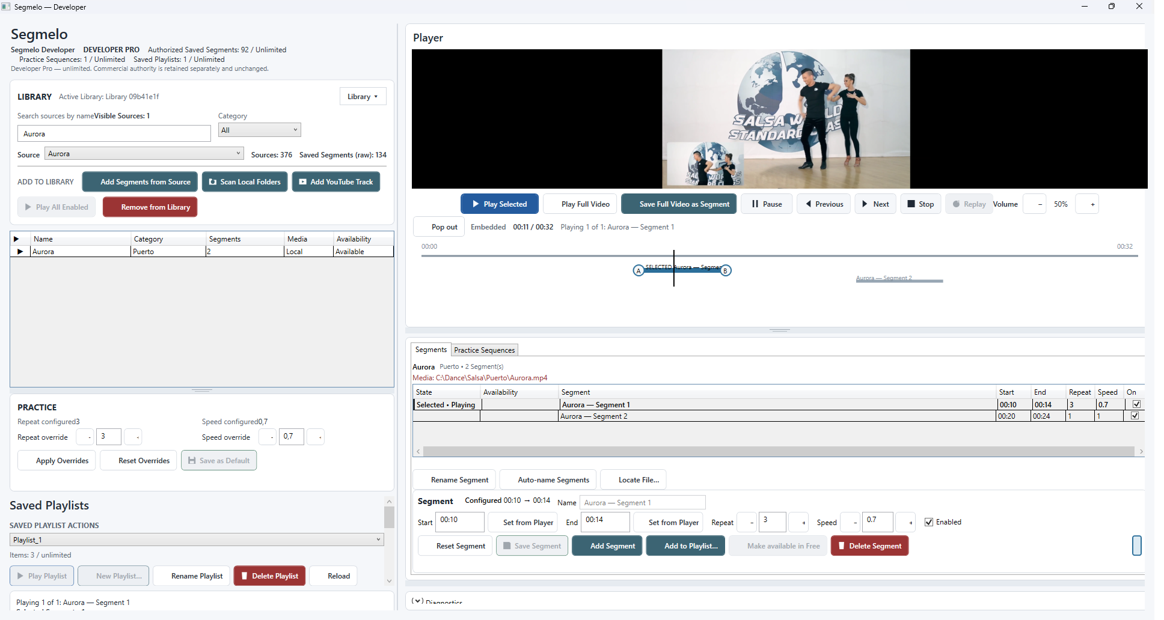Switch to the Segments tab

(x=431, y=350)
